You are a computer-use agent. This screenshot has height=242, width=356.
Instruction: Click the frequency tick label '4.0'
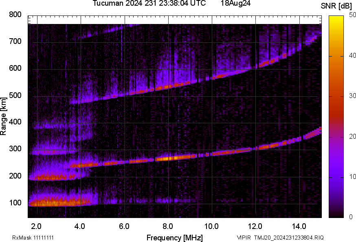80,227
